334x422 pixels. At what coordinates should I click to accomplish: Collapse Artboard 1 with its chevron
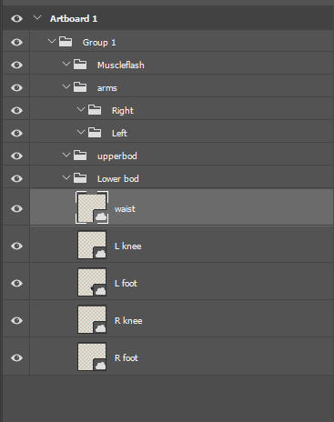(37, 18)
